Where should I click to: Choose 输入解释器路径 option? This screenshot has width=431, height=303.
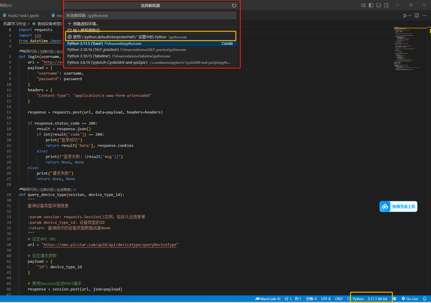pyautogui.click(x=150, y=30)
